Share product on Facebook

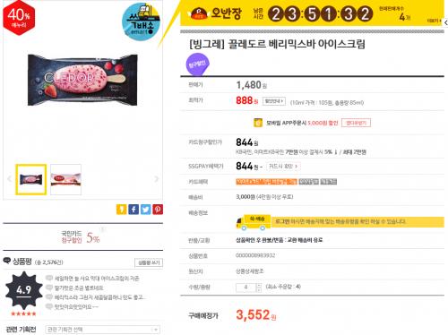(134, 210)
